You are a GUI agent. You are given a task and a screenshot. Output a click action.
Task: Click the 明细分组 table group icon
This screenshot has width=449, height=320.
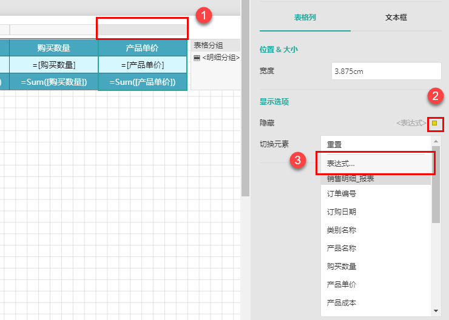click(x=197, y=58)
